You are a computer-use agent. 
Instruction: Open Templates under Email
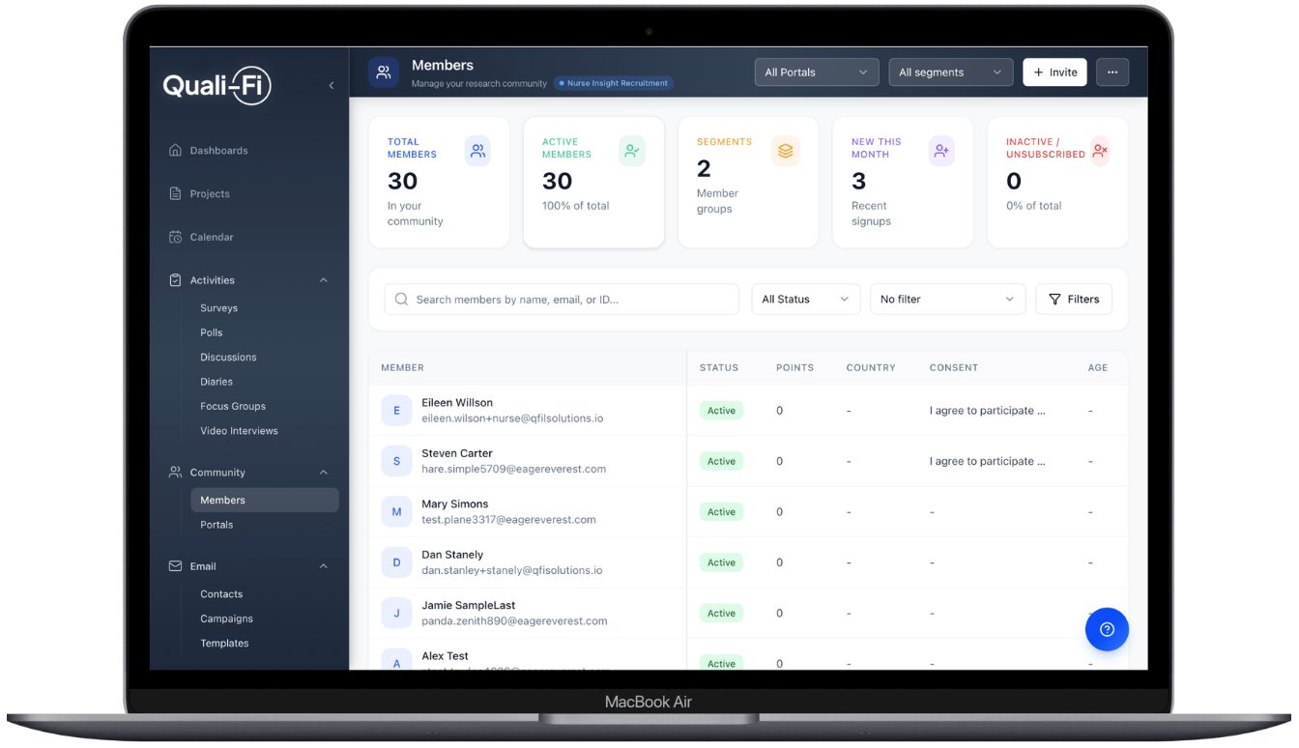(224, 644)
